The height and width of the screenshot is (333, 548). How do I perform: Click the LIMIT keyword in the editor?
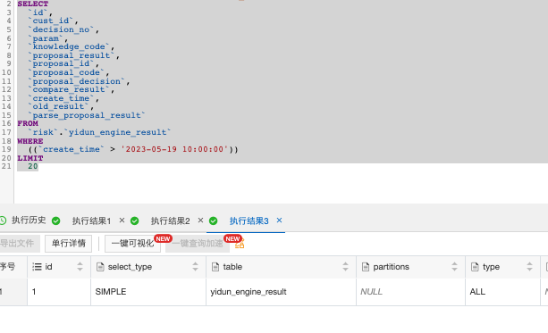coord(30,158)
